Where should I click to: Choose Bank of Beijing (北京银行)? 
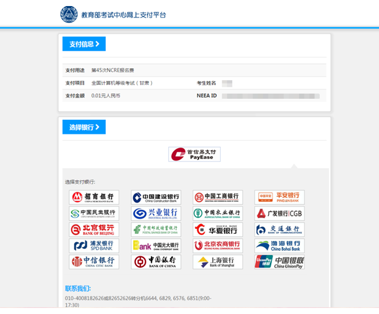click(94, 230)
